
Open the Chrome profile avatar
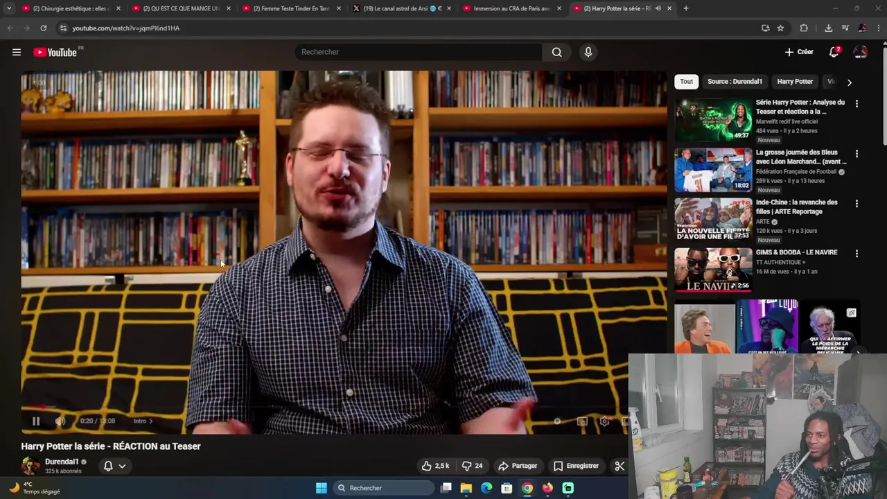click(x=862, y=28)
